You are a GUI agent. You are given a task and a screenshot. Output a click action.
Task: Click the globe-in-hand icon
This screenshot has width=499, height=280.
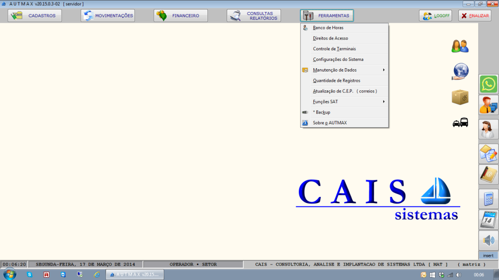click(x=460, y=72)
